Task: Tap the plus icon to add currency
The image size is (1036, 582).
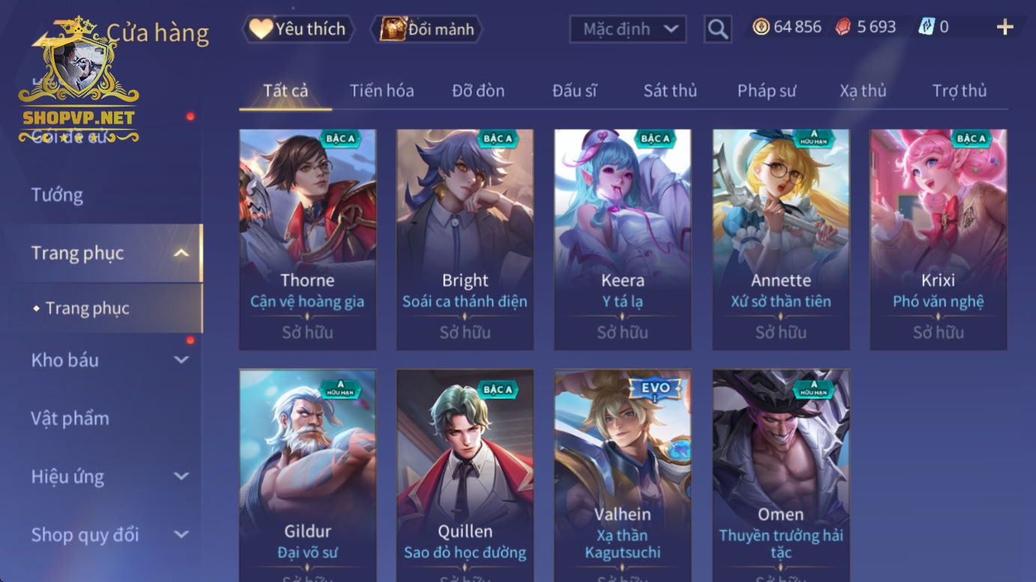Action: click(1005, 28)
